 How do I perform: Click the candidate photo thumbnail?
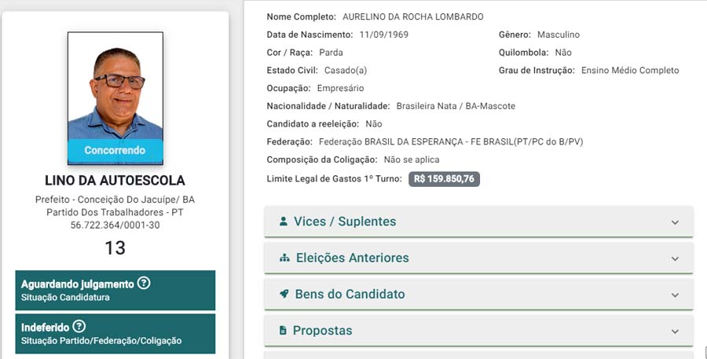[115, 86]
